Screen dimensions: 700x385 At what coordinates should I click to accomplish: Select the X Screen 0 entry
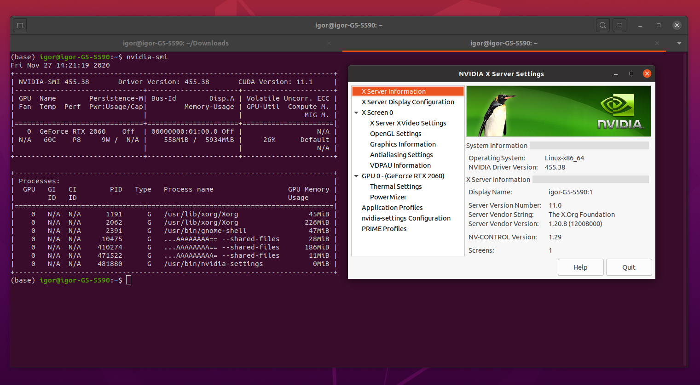pos(377,113)
